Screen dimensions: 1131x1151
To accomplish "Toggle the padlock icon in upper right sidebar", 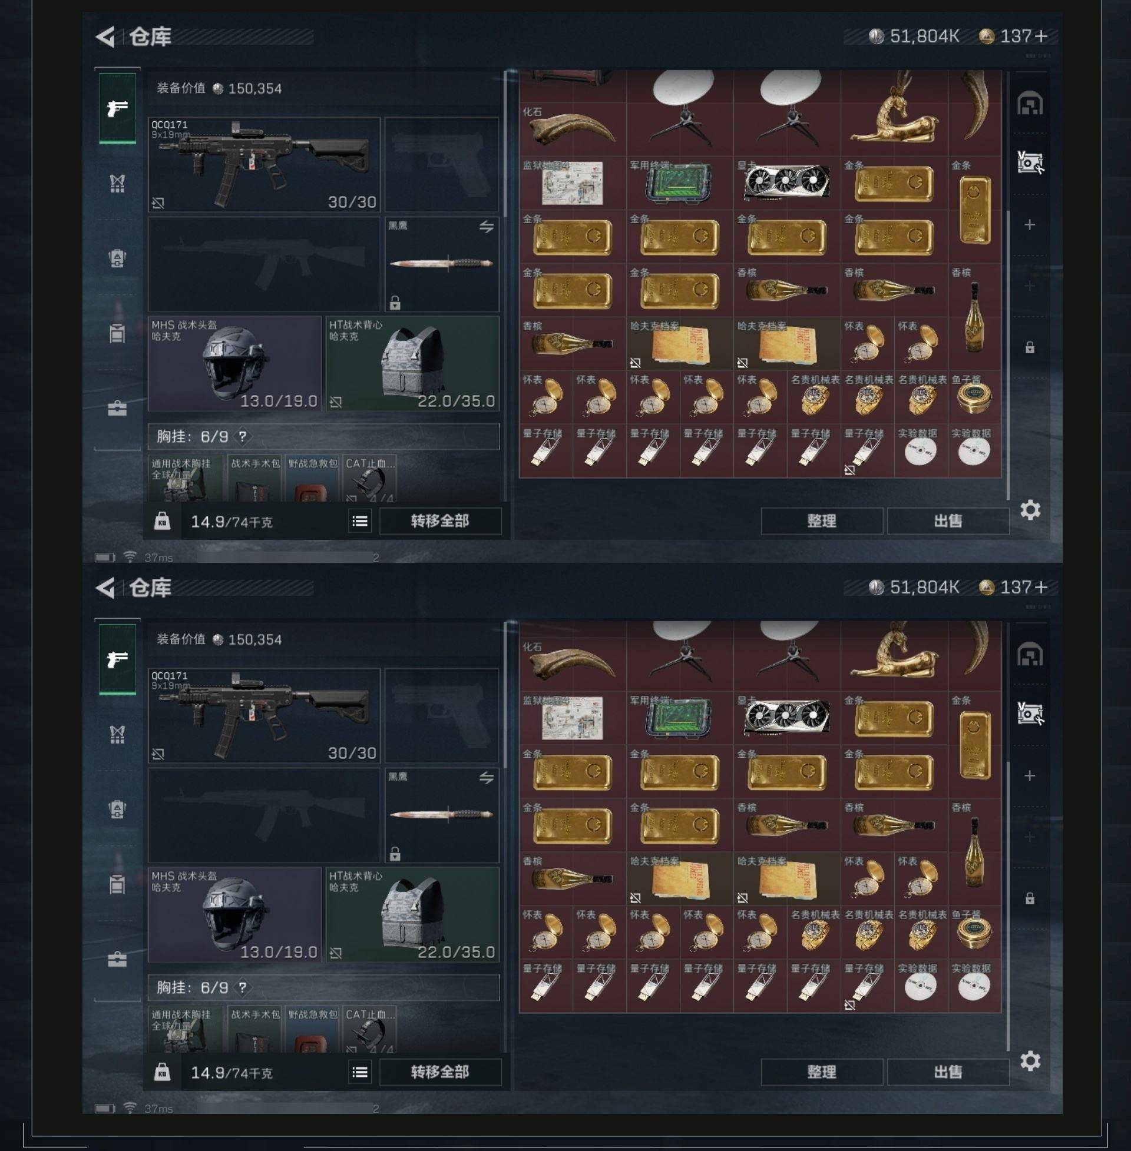I will click(x=1030, y=347).
